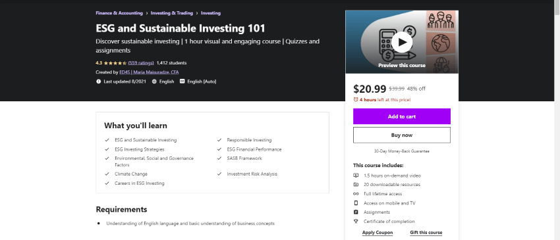This screenshot has width=560, height=240.
Task: Click the on-demand video icon
Action: 356,176
